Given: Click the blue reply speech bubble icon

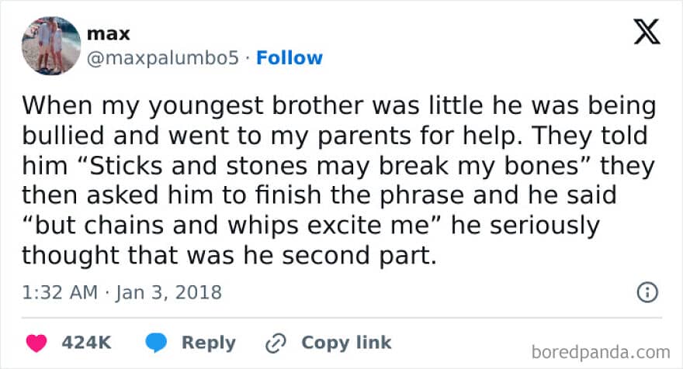Looking at the screenshot, I should 156,343.
